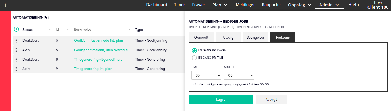391x111 pixels.
Task: Expand the Plan menu
Action: 220,5
